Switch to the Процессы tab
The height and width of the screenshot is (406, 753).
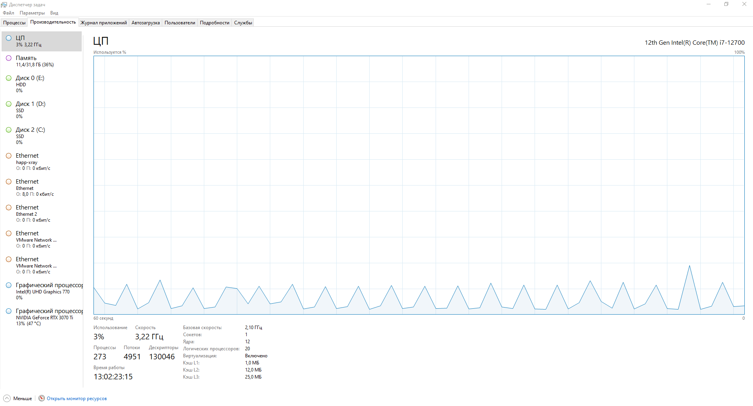click(14, 23)
